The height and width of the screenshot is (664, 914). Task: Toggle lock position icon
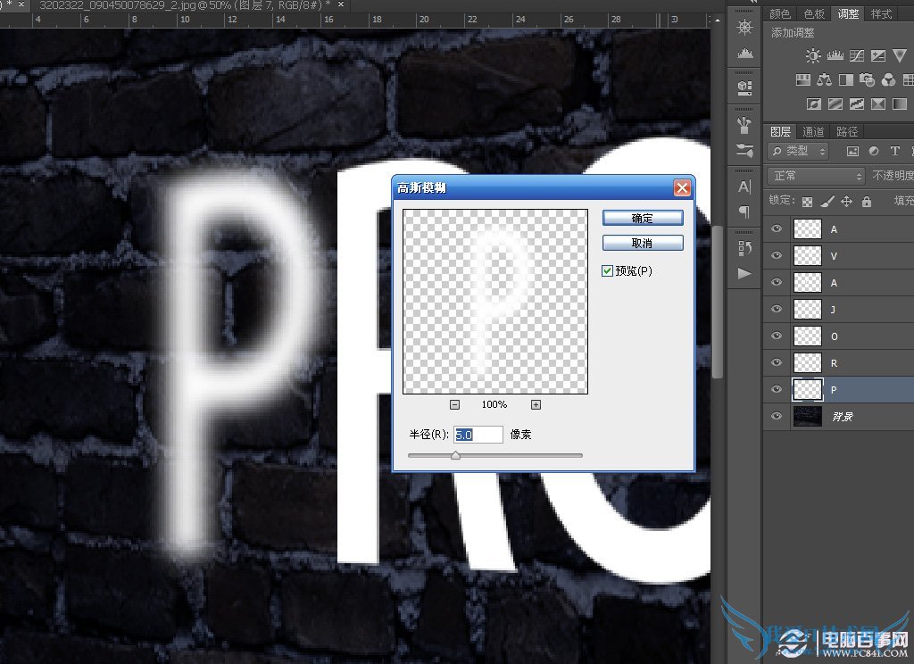point(847,201)
